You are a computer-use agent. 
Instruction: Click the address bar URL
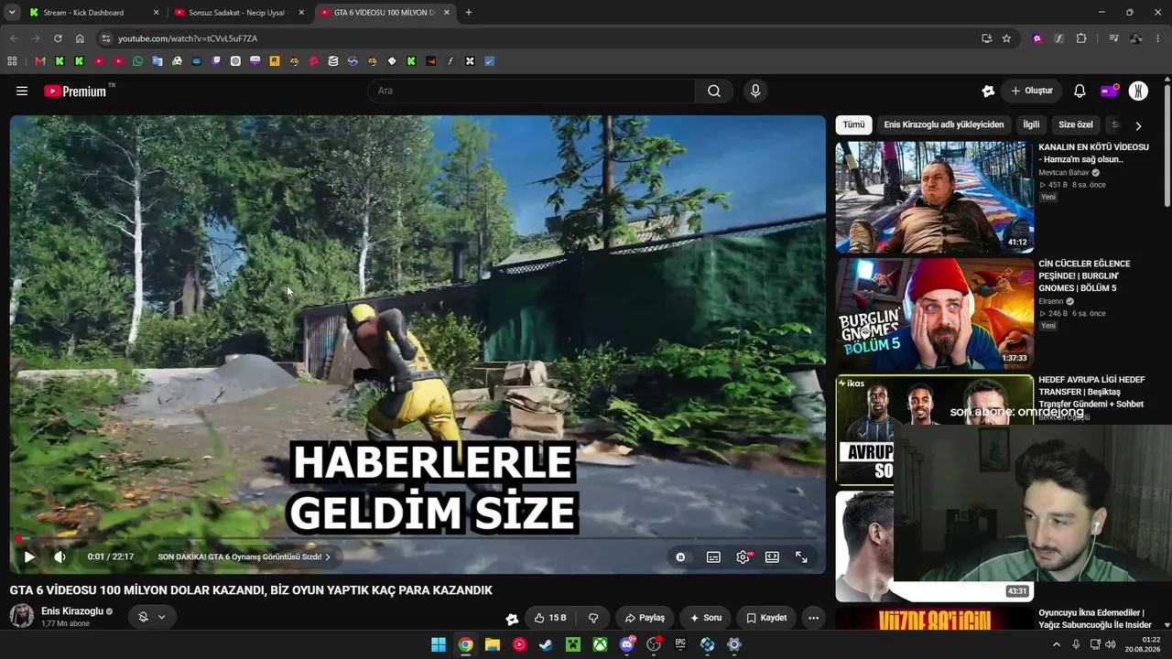point(188,38)
